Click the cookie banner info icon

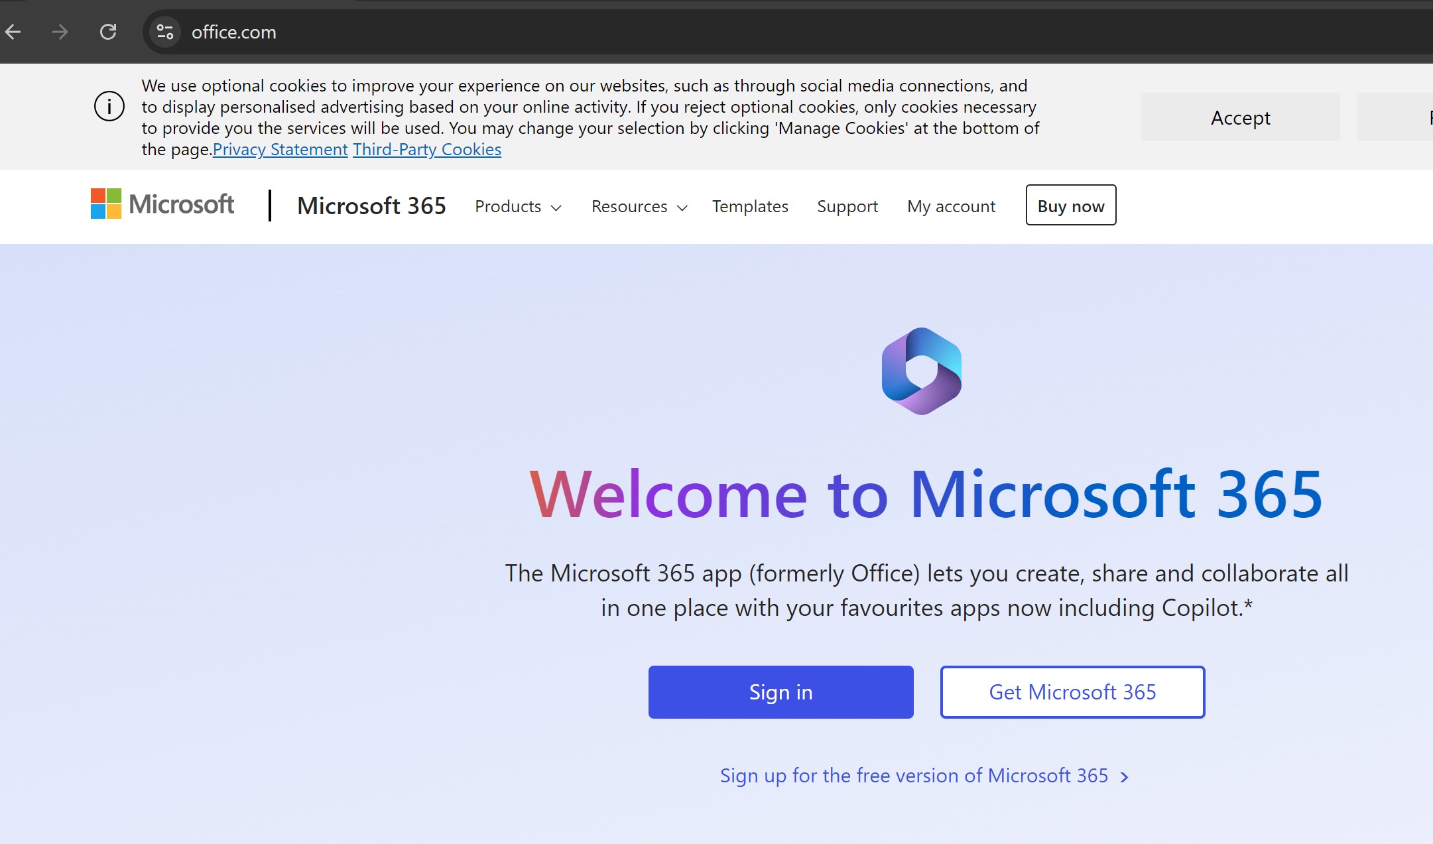(x=109, y=106)
